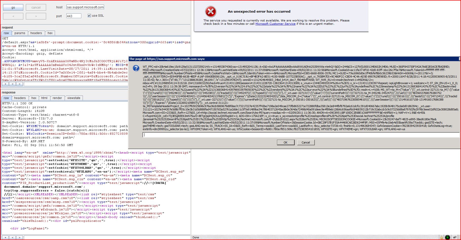Image resolution: width=461 pixels, height=240 pixels.
Task: Click the 'Content-Length: 14109' header line
Action: pyautogui.click(x=23, y=111)
